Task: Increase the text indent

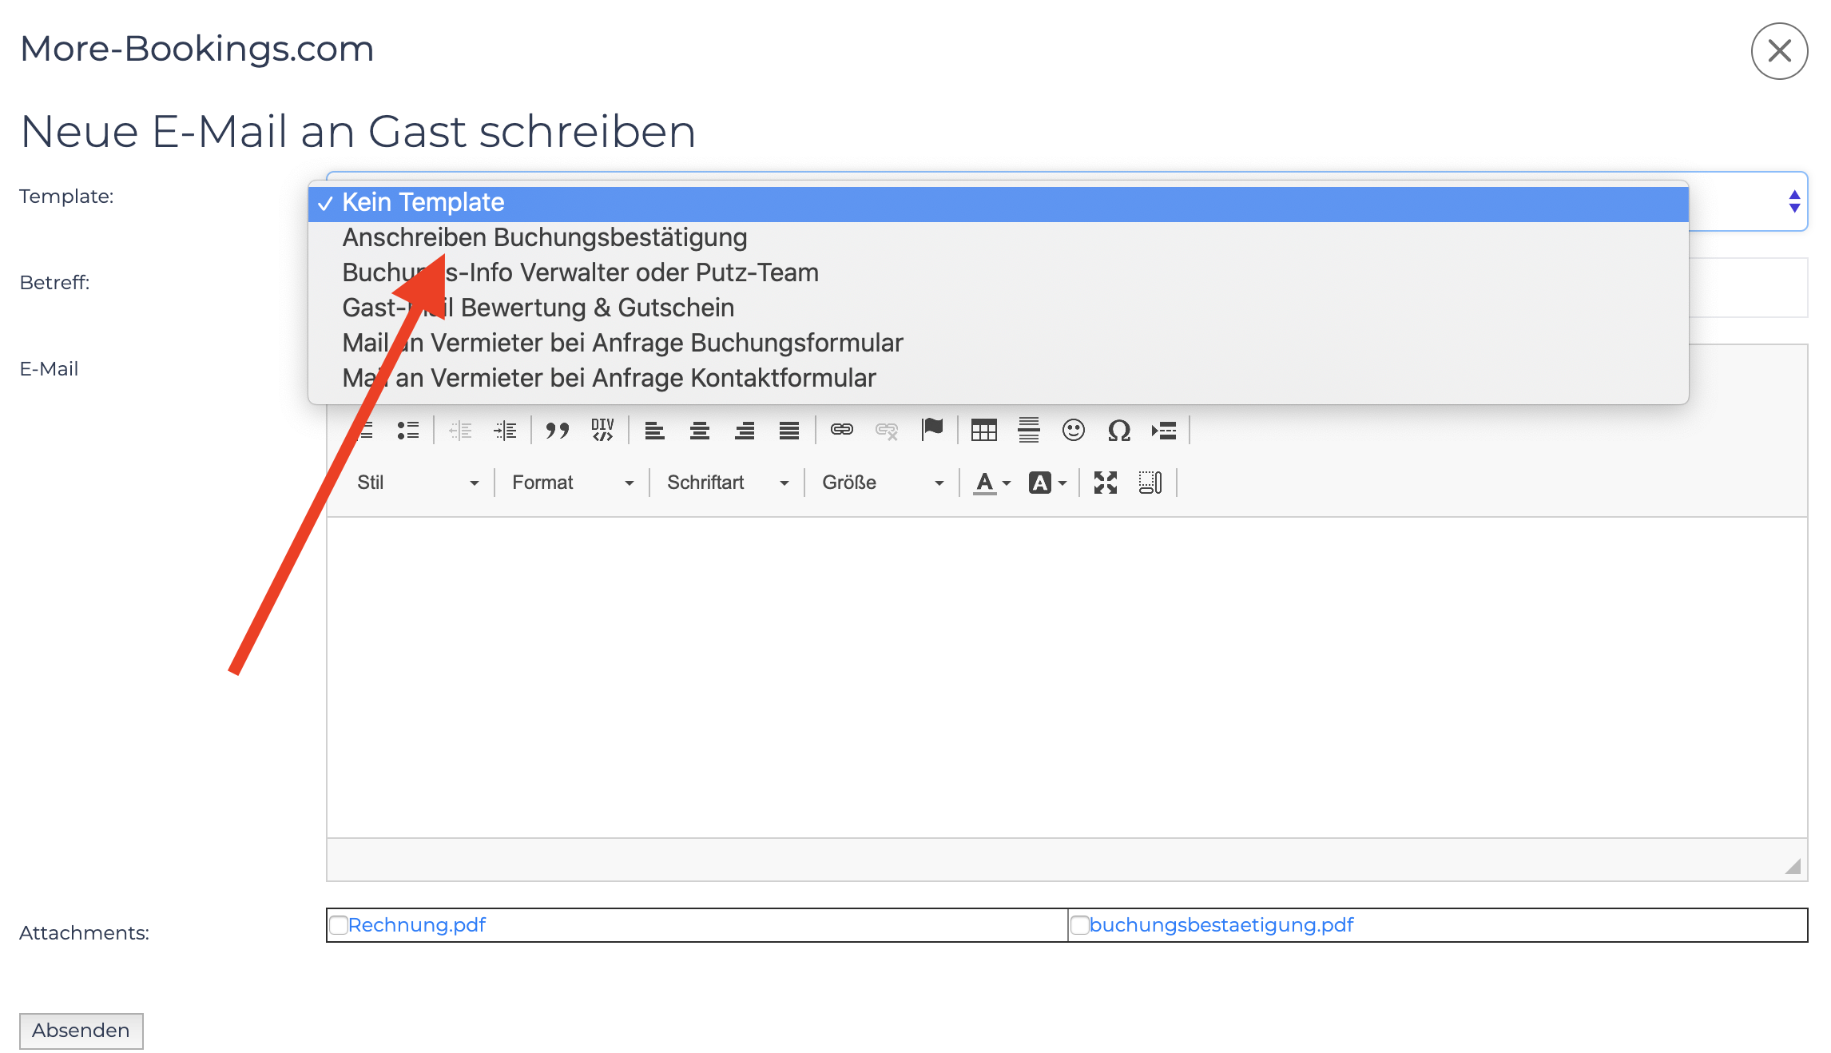Action: tap(506, 431)
